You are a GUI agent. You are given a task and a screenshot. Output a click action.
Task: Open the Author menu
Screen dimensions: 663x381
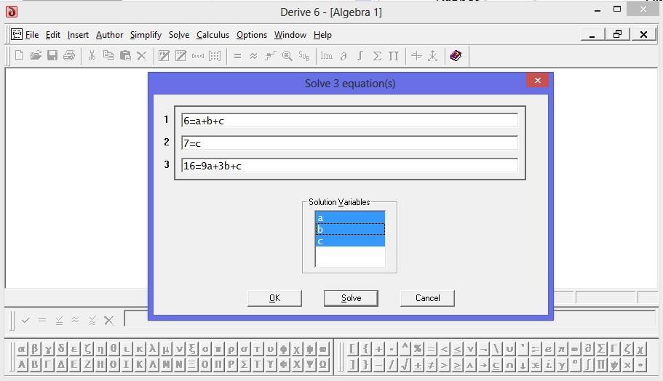point(109,35)
